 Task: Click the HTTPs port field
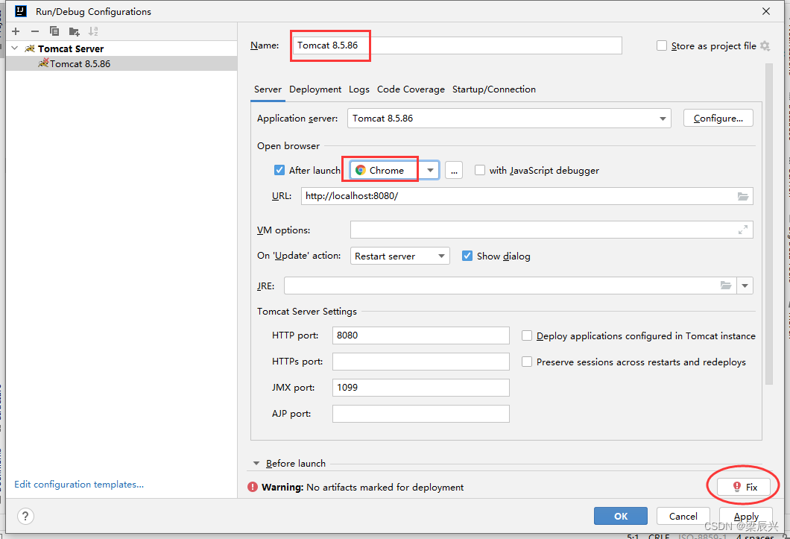(420, 362)
